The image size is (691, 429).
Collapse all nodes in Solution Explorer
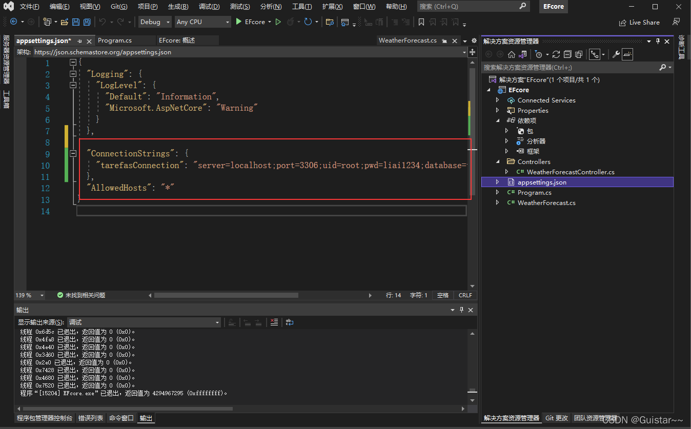(x=568, y=54)
